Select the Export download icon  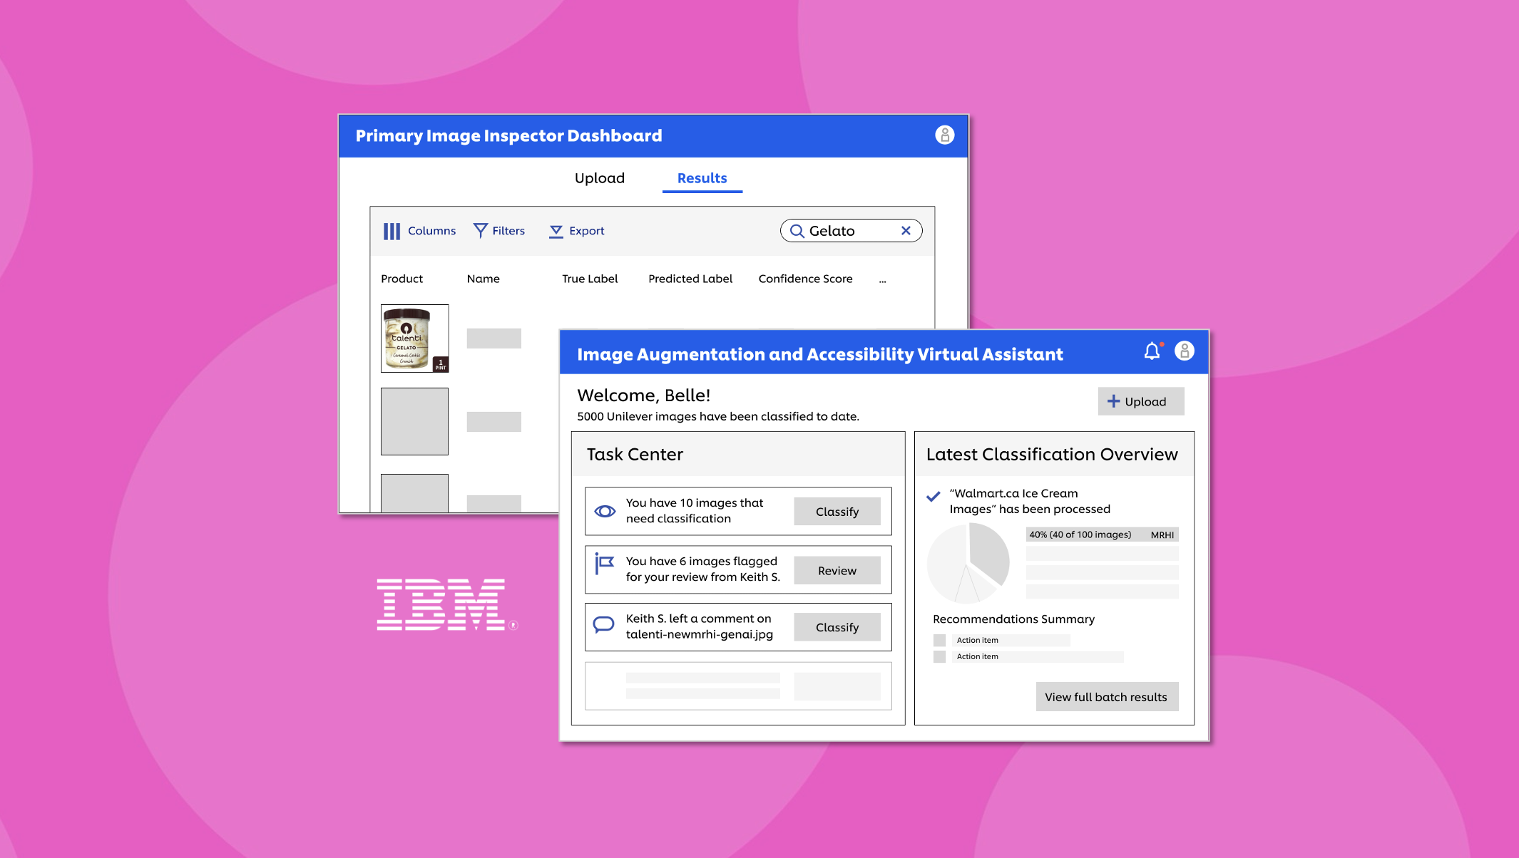point(556,230)
